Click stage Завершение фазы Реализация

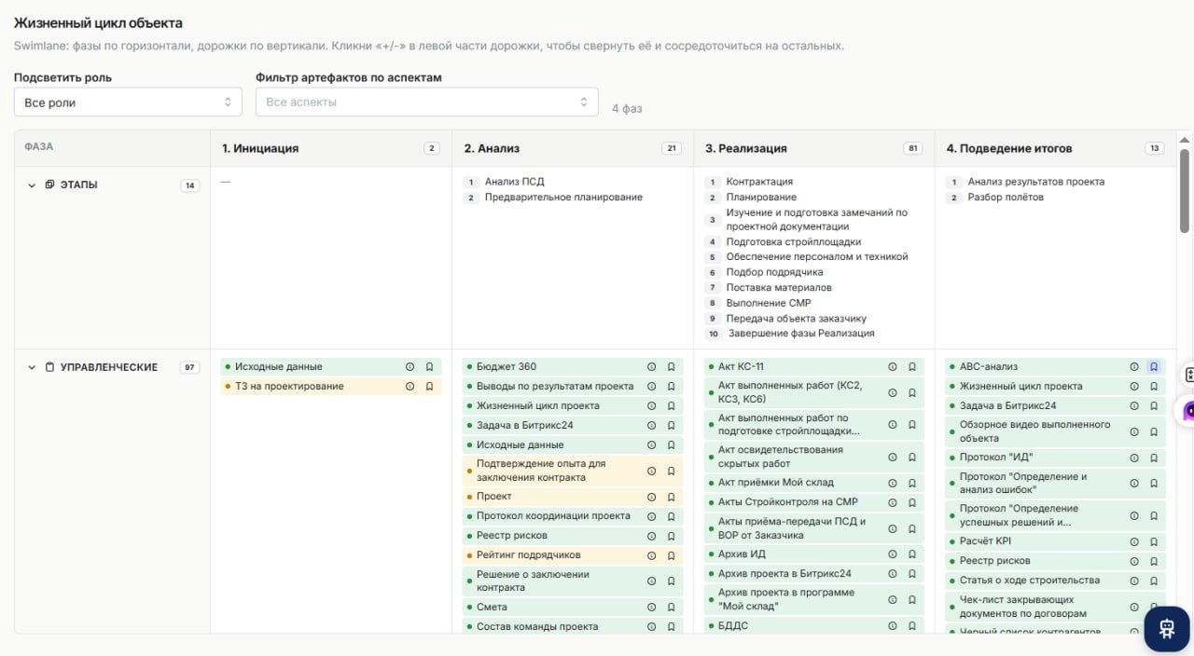(801, 334)
